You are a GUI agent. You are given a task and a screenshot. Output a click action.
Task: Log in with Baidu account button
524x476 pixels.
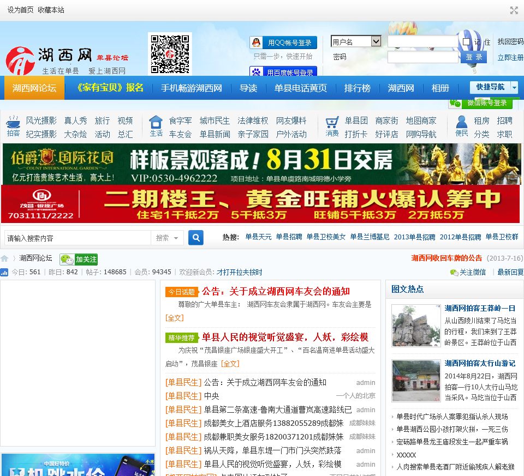click(x=283, y=71)
